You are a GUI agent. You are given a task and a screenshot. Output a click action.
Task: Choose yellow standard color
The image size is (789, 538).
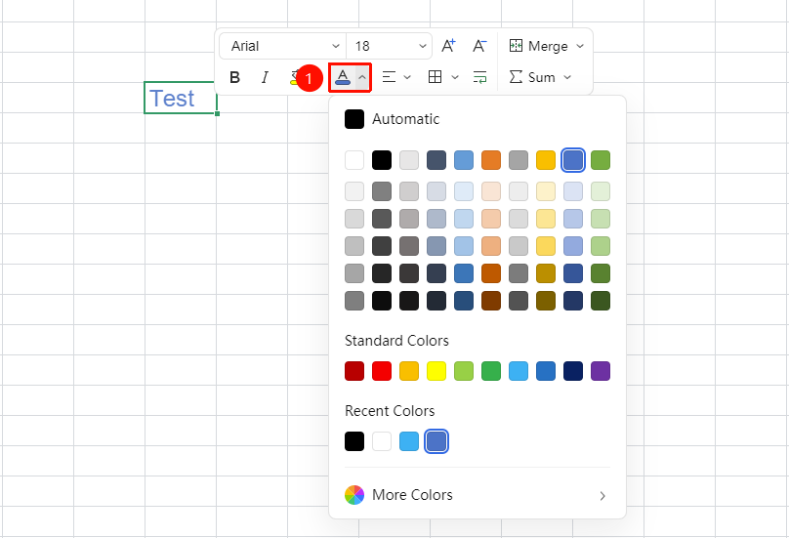pos(436,371)
